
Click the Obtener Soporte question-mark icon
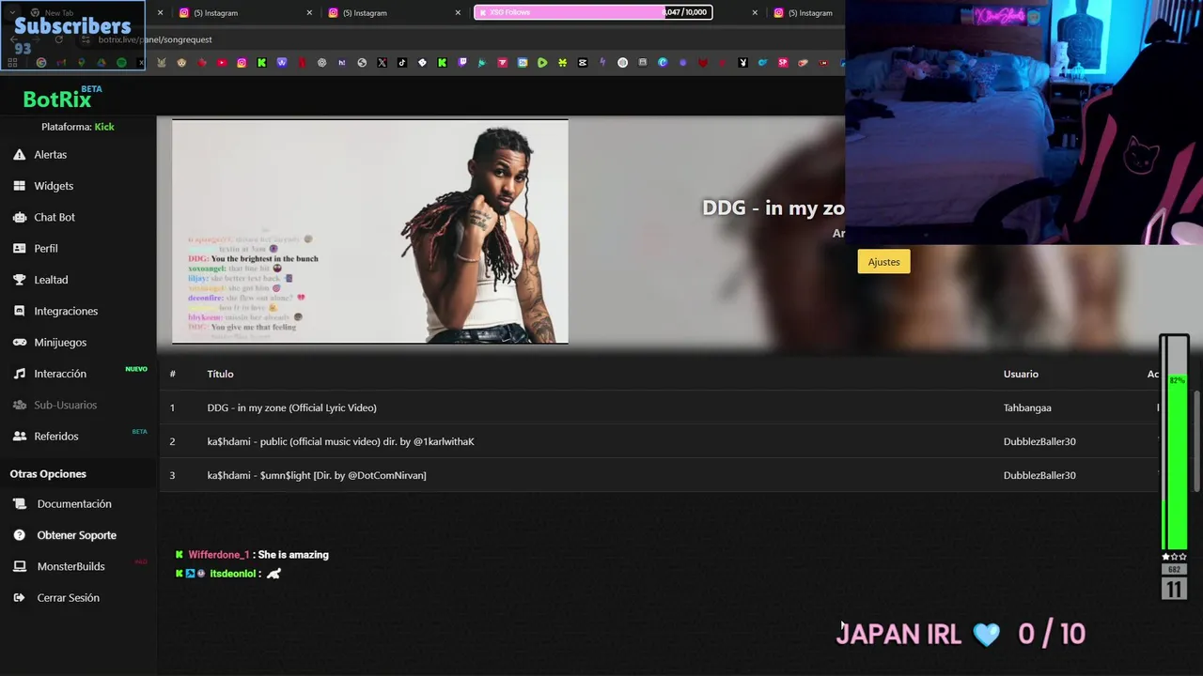19,535
